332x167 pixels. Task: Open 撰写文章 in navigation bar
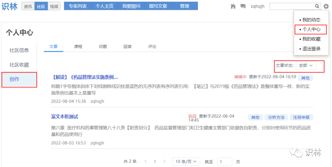click(158, 6)
